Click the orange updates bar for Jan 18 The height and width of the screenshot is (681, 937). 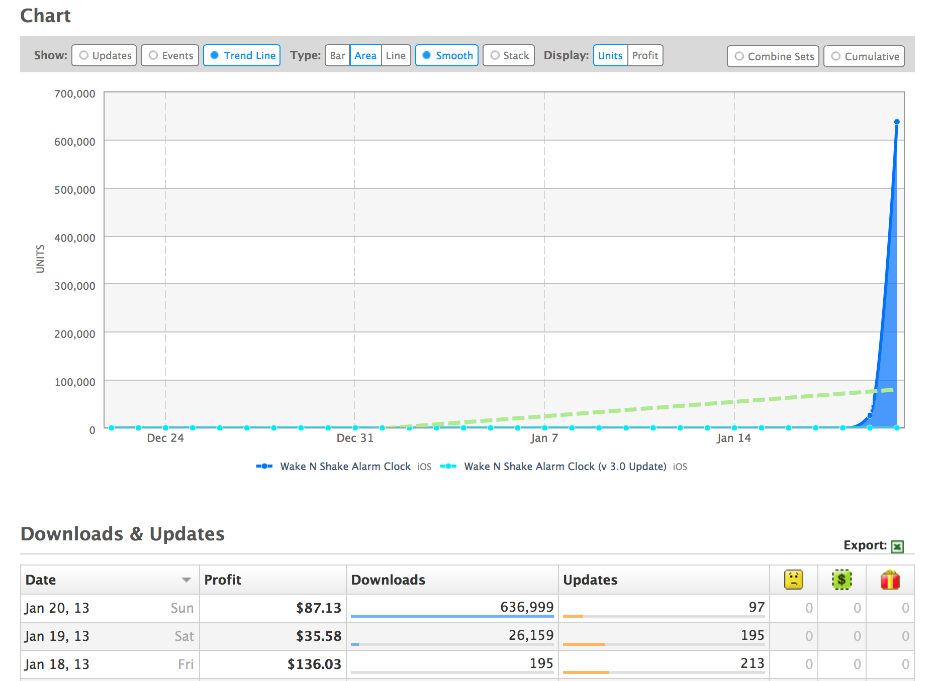coord(586,672)
